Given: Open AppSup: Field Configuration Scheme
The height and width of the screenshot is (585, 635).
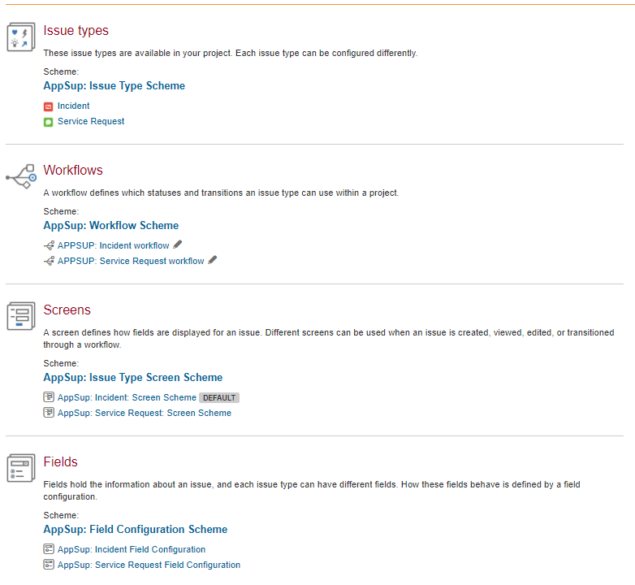Looking at the screenshot, I should (136, 530).
